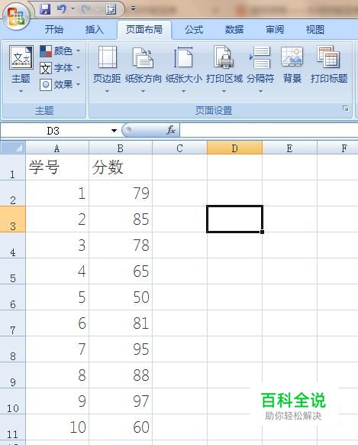Click into the formula bar
358x445 pixels.
[269, 131]
